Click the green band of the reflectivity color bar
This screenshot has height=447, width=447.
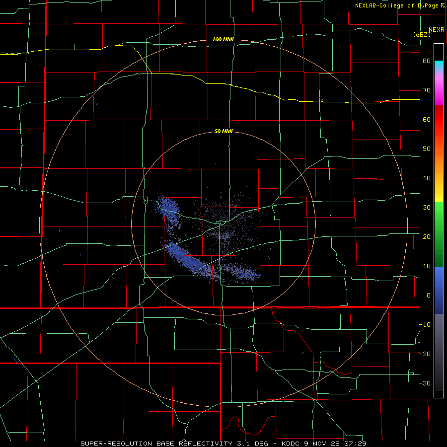click(439, 234)
